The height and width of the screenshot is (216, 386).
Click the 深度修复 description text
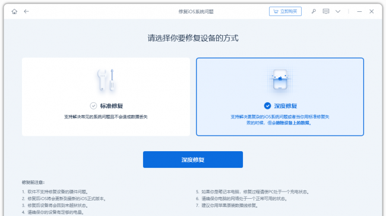[280, 120]
